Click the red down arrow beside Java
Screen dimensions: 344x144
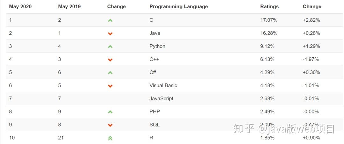[110, 33]
